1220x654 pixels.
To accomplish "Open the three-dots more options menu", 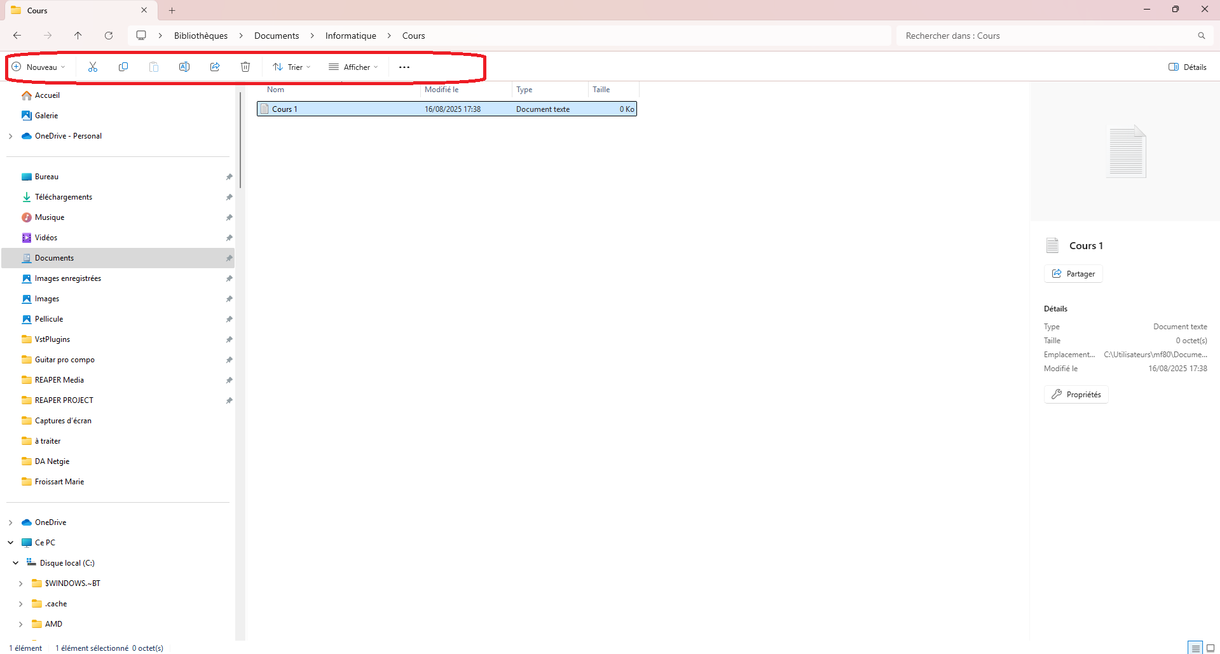I will tap(404, 67).
